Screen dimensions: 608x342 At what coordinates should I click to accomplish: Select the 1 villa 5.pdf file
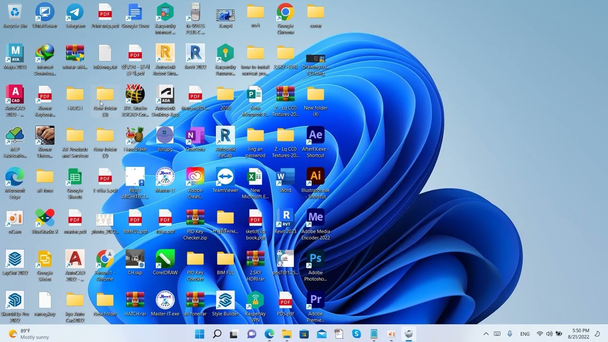coord(105,180)
